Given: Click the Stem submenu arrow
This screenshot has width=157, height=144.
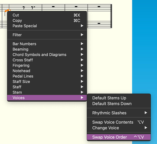Looking at the screenshot, I should [x=82, y=92].
